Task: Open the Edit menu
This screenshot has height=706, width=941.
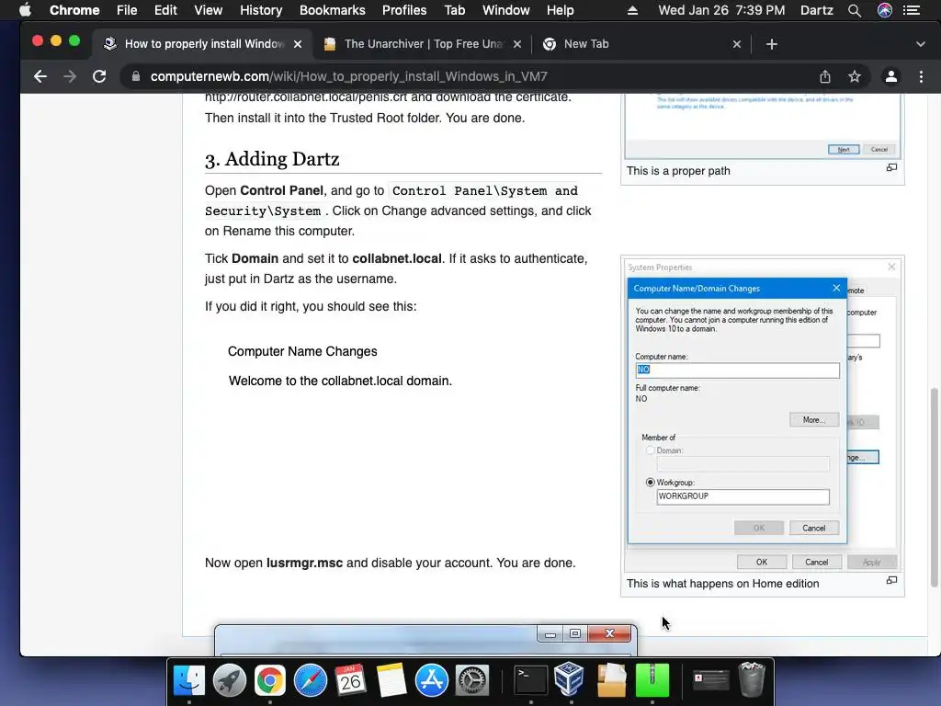Action: [x=165, y=10]
